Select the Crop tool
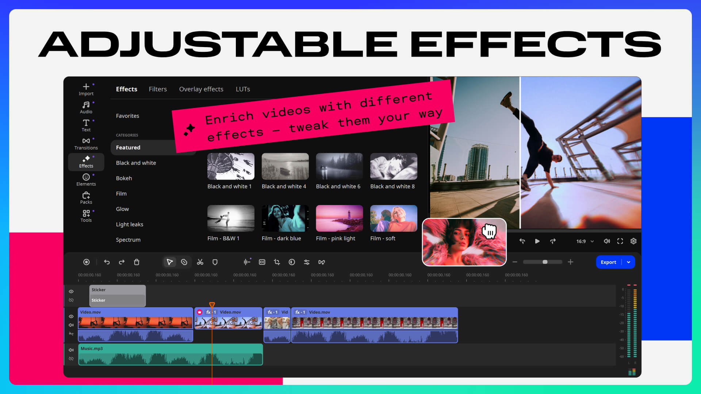The width and height of the screenshot is (701, 394). point(277,262)
